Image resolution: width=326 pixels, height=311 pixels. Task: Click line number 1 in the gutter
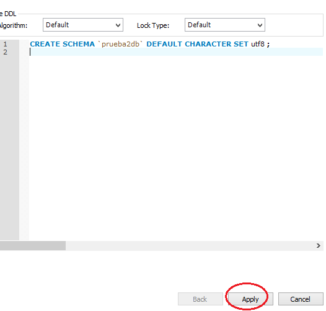[5, 44]
